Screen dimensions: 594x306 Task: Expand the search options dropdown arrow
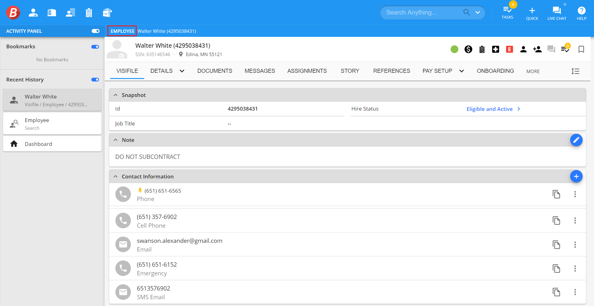coord(478,12)
